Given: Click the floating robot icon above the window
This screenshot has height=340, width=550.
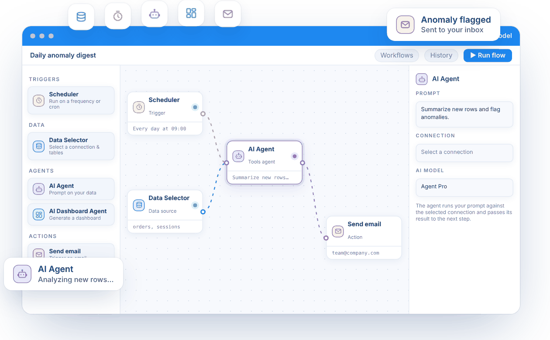Looking at the screenshot, I should pos(155,14).
